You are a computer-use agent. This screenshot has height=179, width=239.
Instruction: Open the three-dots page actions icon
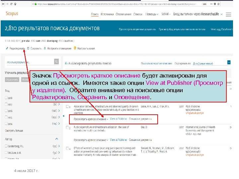point(211,4)
